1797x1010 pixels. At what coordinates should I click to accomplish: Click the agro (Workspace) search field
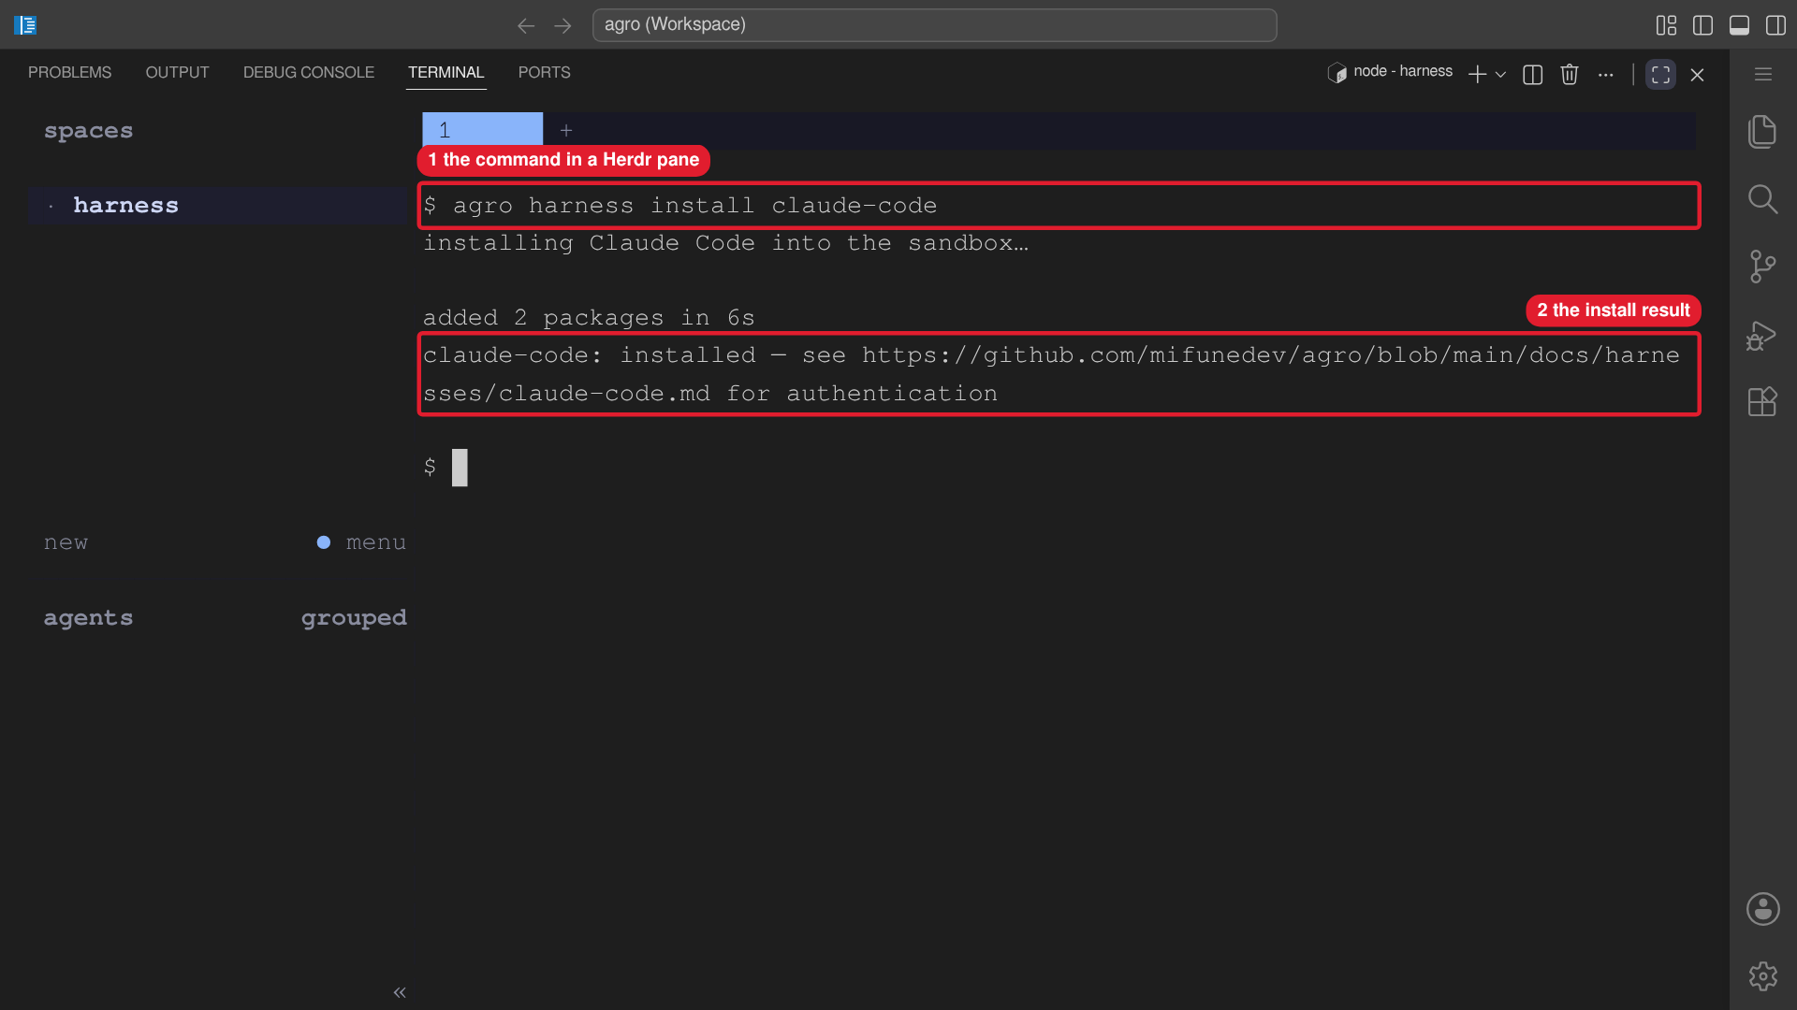click(x=934, y=25)
